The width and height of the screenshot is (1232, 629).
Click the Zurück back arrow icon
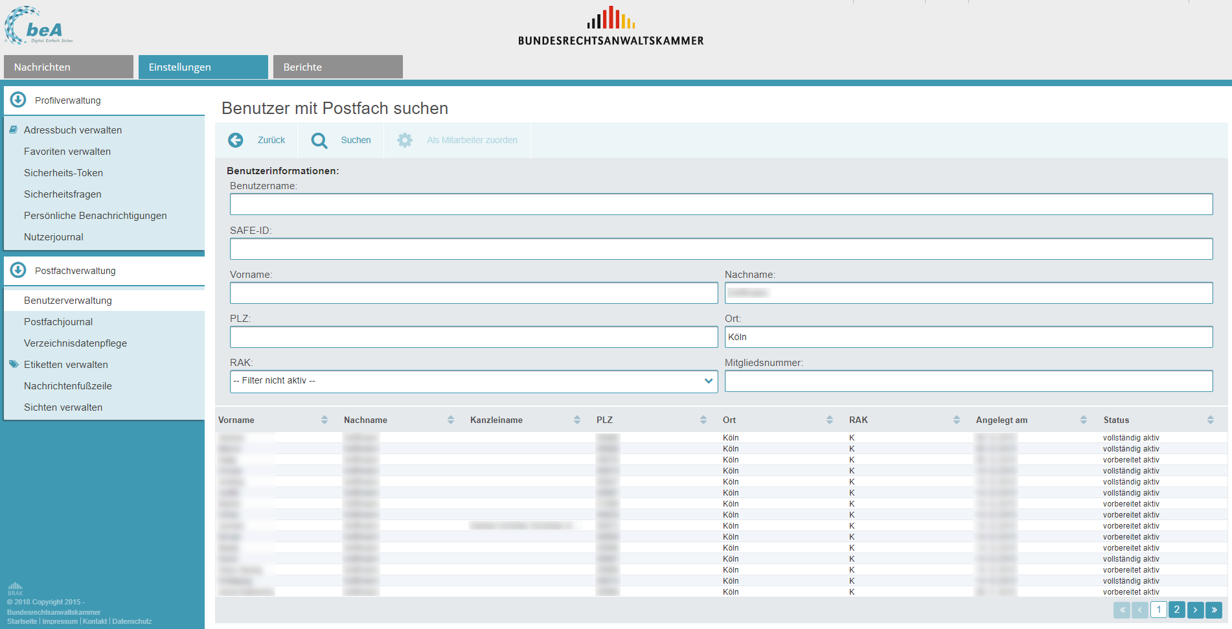236,140
